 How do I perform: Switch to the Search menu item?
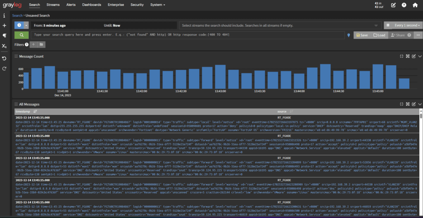pos(35,5)
